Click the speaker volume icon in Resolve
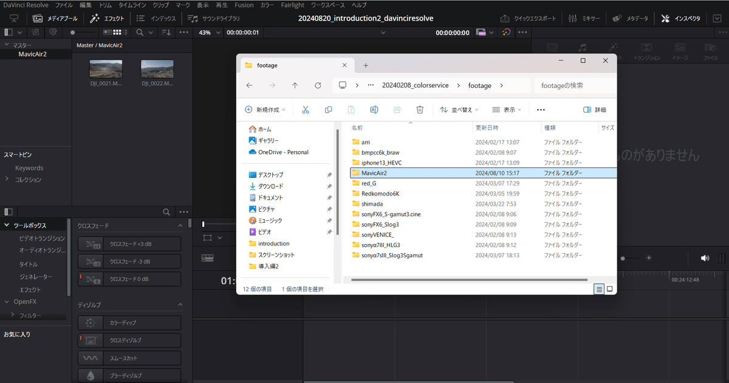The width and height of the screenshot is (729, 383). pos(705,258)
